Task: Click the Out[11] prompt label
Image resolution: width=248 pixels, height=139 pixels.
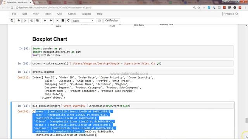Action: tap(24, 78)
